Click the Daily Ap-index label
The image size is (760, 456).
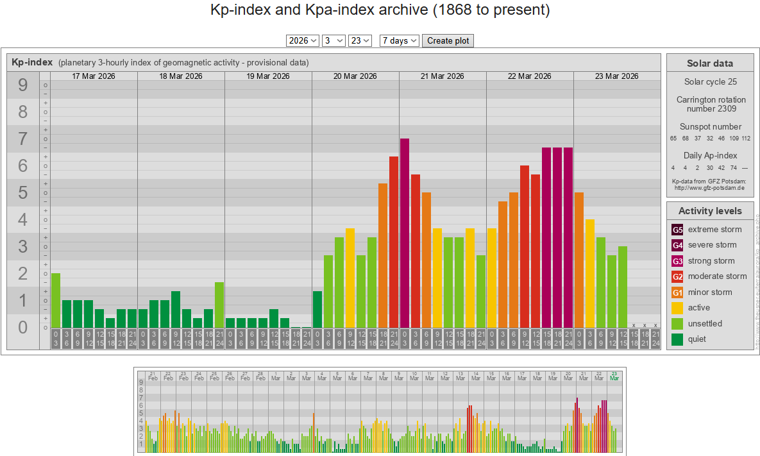coord(710,156)
